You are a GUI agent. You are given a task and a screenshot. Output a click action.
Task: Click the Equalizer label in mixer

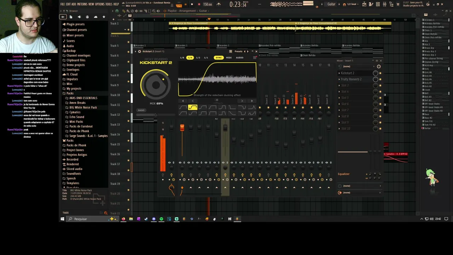[x=344, y=174]
